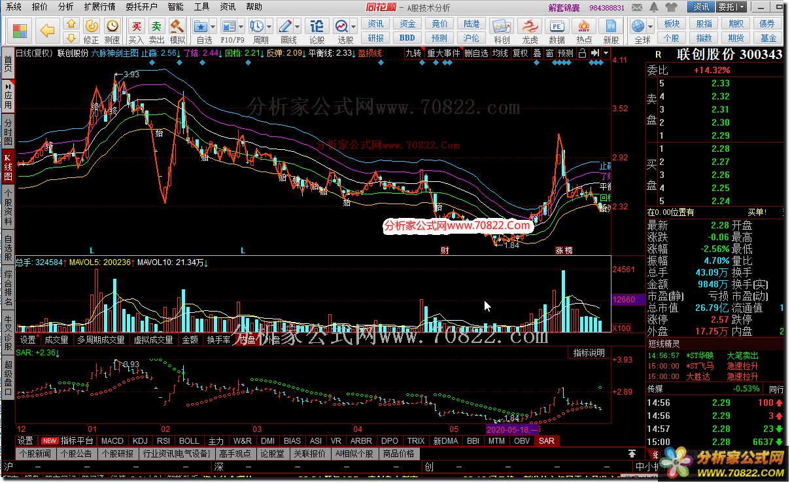The image size is (790, 483).
Task: Click the scroll-to-top arrow above status bar
Action: [x=632, y=453]
